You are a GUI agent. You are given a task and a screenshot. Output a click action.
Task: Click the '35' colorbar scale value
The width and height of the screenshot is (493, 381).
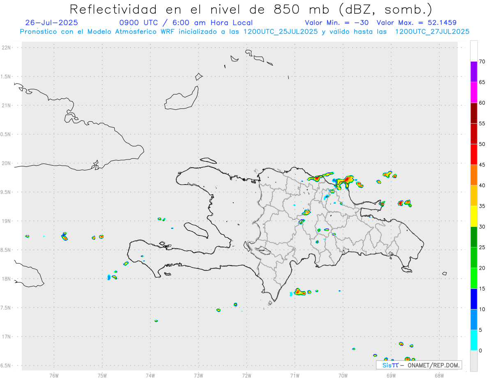pyautogui.click(x=482, y=206)
